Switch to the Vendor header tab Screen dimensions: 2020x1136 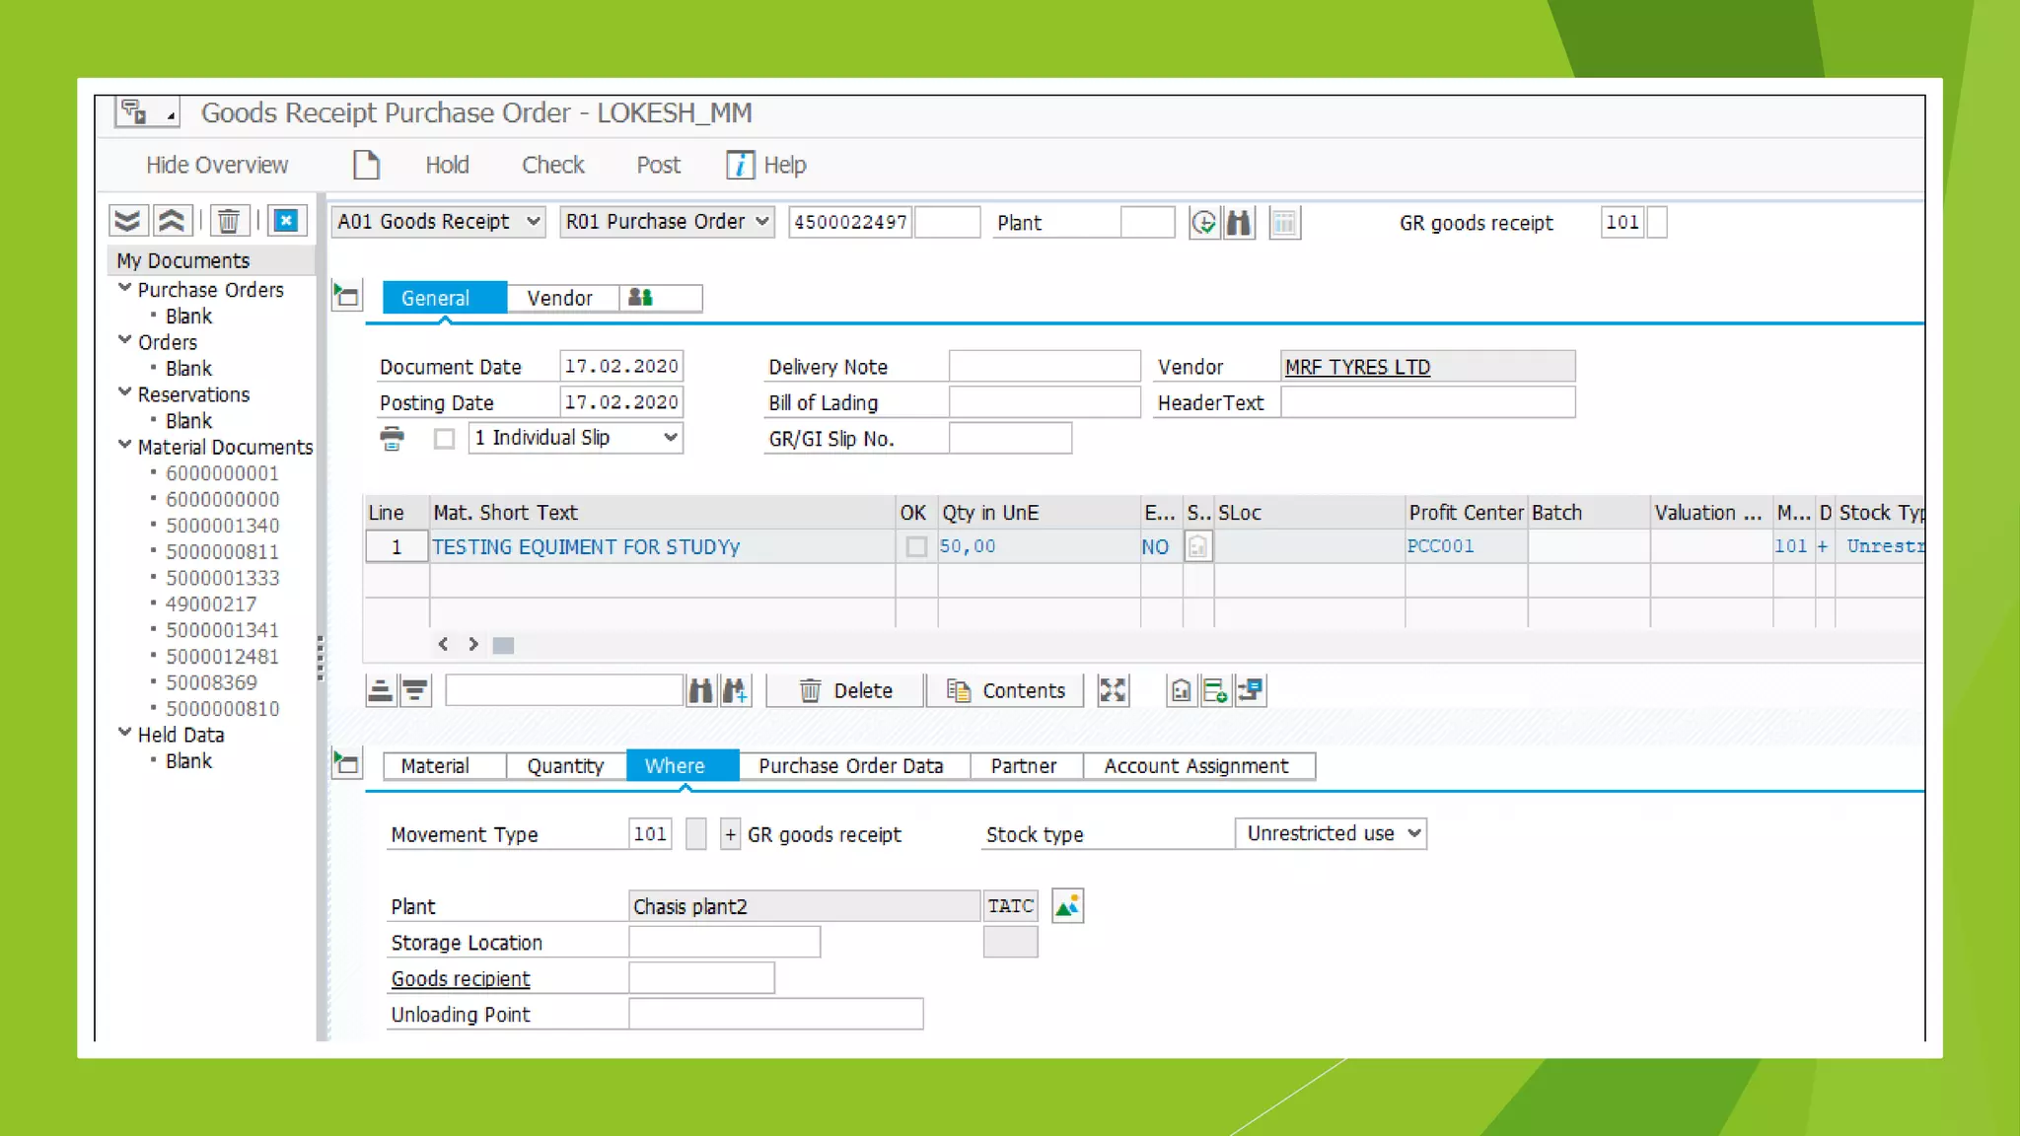[x=559, y=298]
